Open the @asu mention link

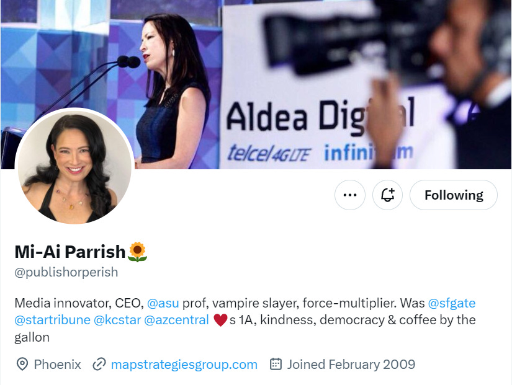tap(163, 303)
